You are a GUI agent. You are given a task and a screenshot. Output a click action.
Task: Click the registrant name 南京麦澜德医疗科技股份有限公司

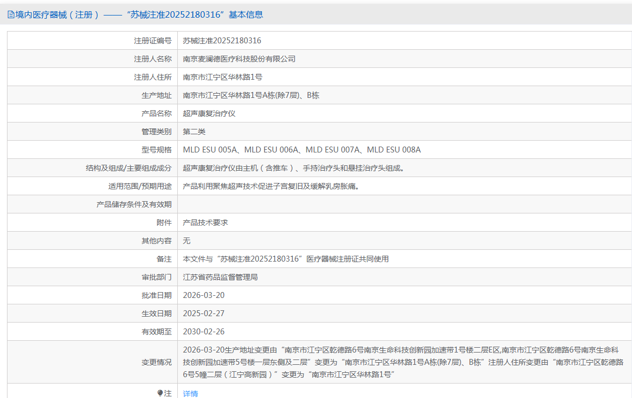pos(239,59)
